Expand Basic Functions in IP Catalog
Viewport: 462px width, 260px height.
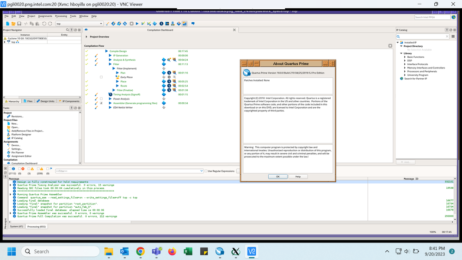tap(405, 57)
